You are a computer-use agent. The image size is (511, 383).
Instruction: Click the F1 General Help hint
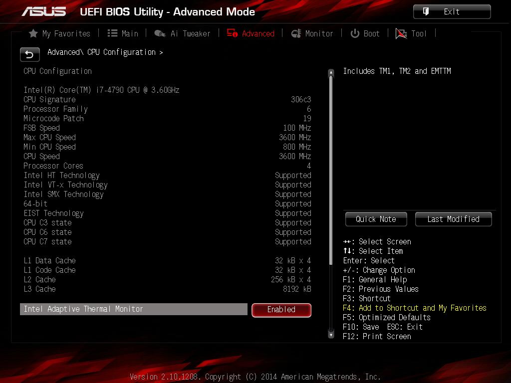pos(375,279)
